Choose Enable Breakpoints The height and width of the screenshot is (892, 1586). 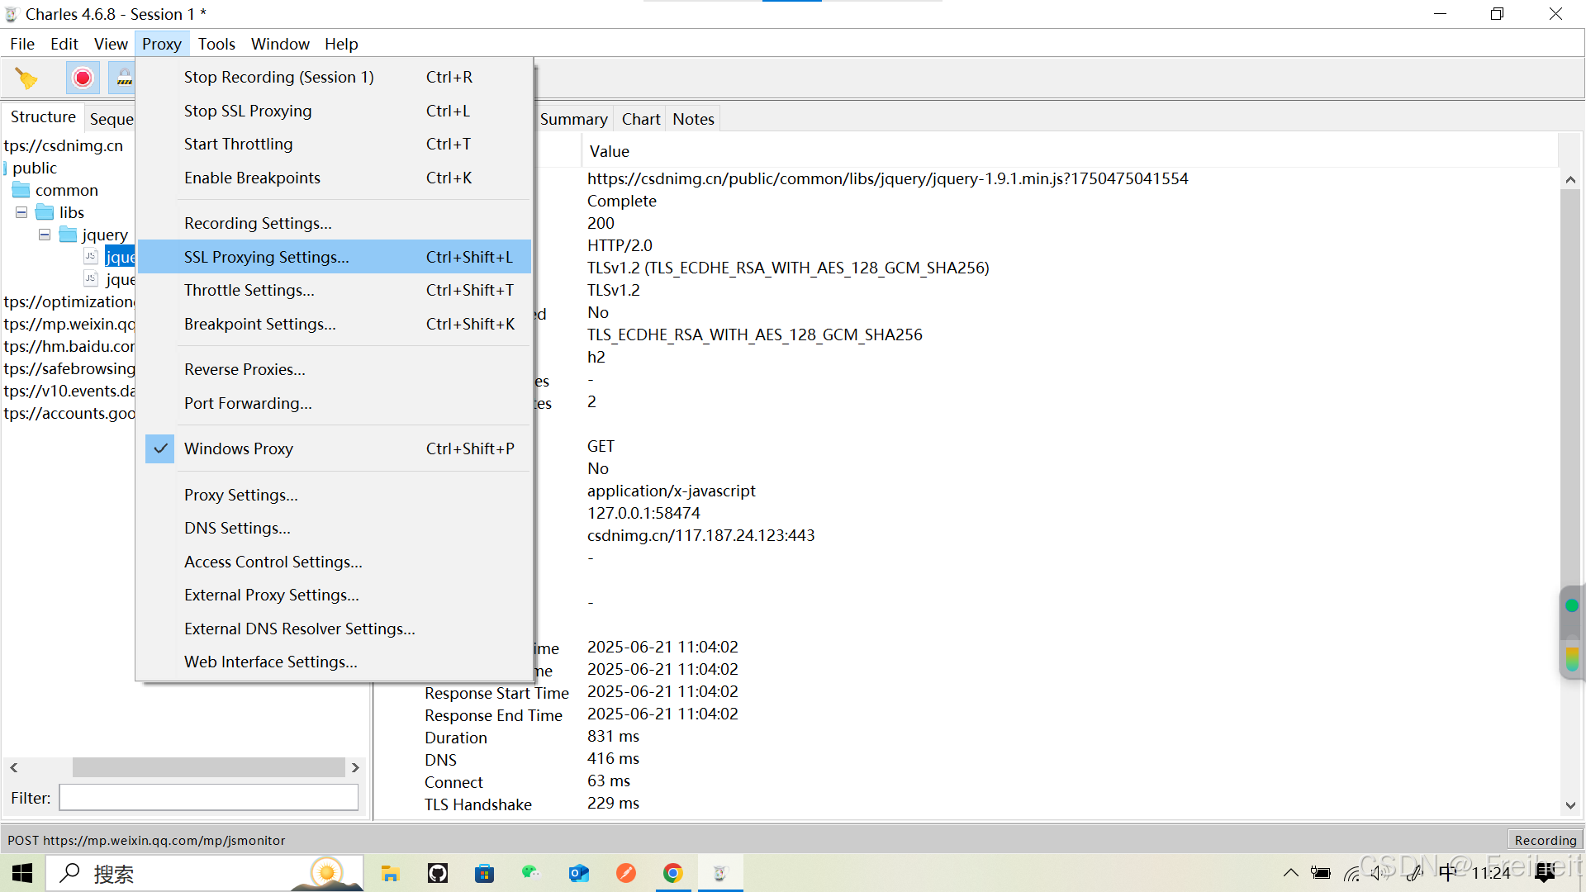[x=334, y=178]
